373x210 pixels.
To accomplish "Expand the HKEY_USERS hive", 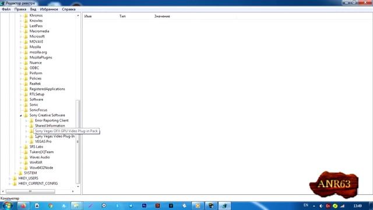I will coord(9,178).
